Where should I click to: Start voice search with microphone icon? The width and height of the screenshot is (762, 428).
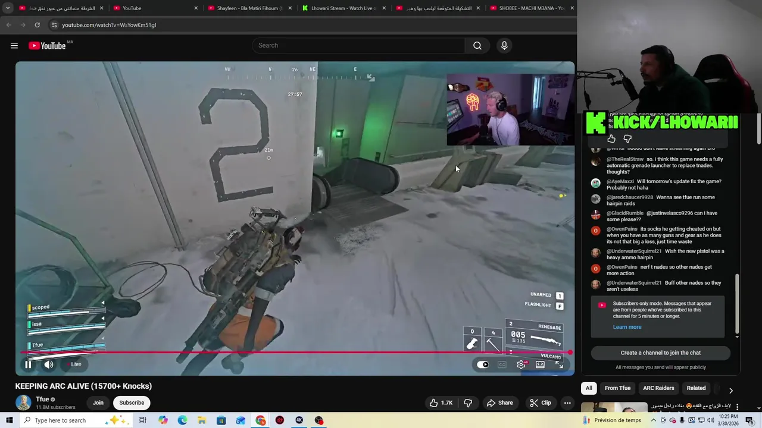504,46
